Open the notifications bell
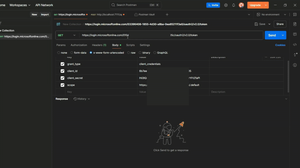This screenshot has width=300, height=168. [x=233, y=5]
